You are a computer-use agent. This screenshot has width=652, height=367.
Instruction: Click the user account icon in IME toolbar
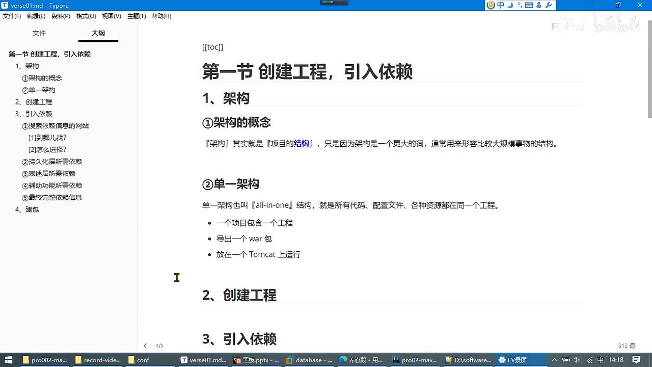pyautogui.click(x=539, y=5)
